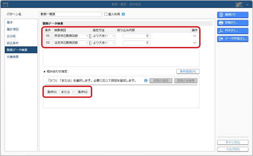
Task: Click the 指定方法 column header
Action: 104,30
